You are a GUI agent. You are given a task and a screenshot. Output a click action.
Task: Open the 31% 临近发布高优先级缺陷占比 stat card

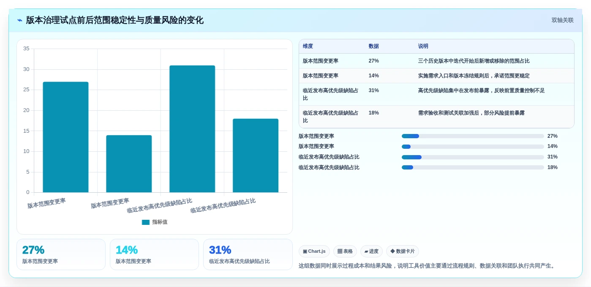click(248, 254)
